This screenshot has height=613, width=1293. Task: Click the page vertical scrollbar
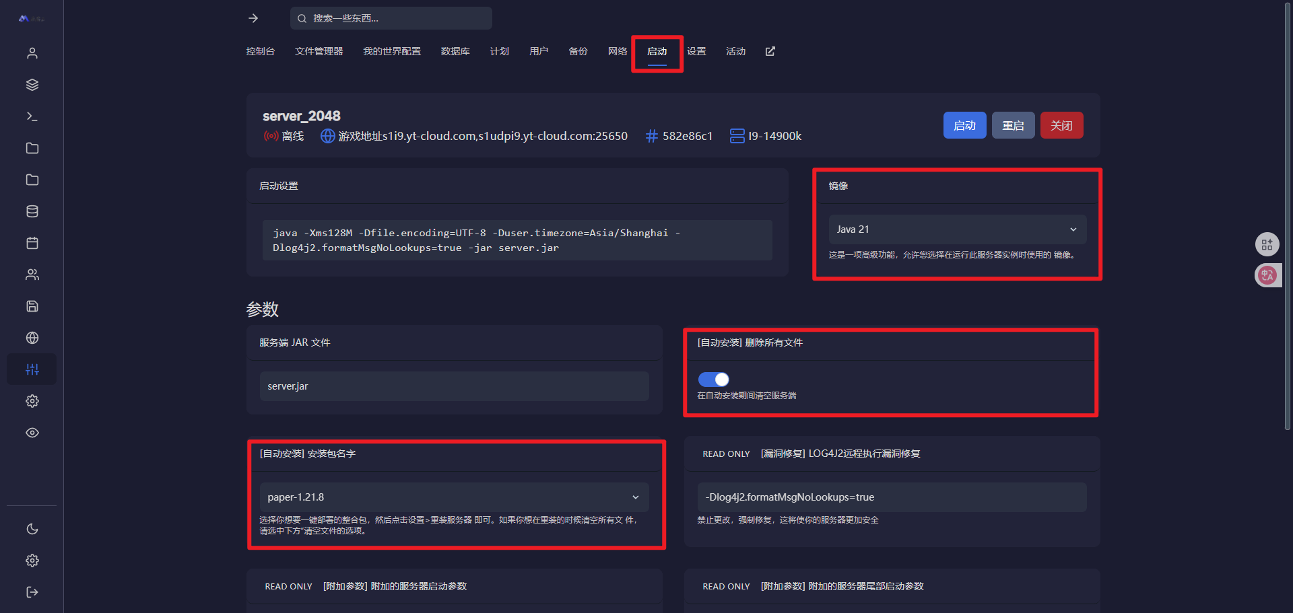[1288, 215]
